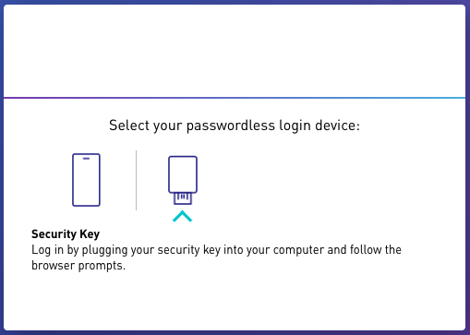Click the blank area below the description text
This screenshot has width=470, height=335.
coord(235,302)
